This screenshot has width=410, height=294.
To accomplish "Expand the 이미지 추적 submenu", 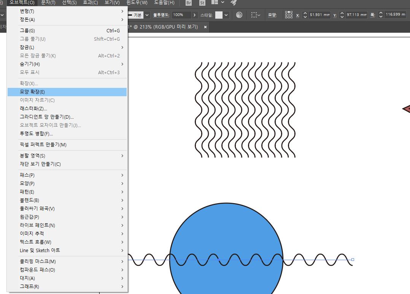I will (67, 234).
